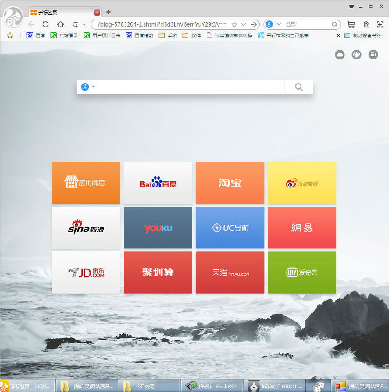Switch to UC browser taskbar item
Screen dimensions: 389x392
[27, 386]
